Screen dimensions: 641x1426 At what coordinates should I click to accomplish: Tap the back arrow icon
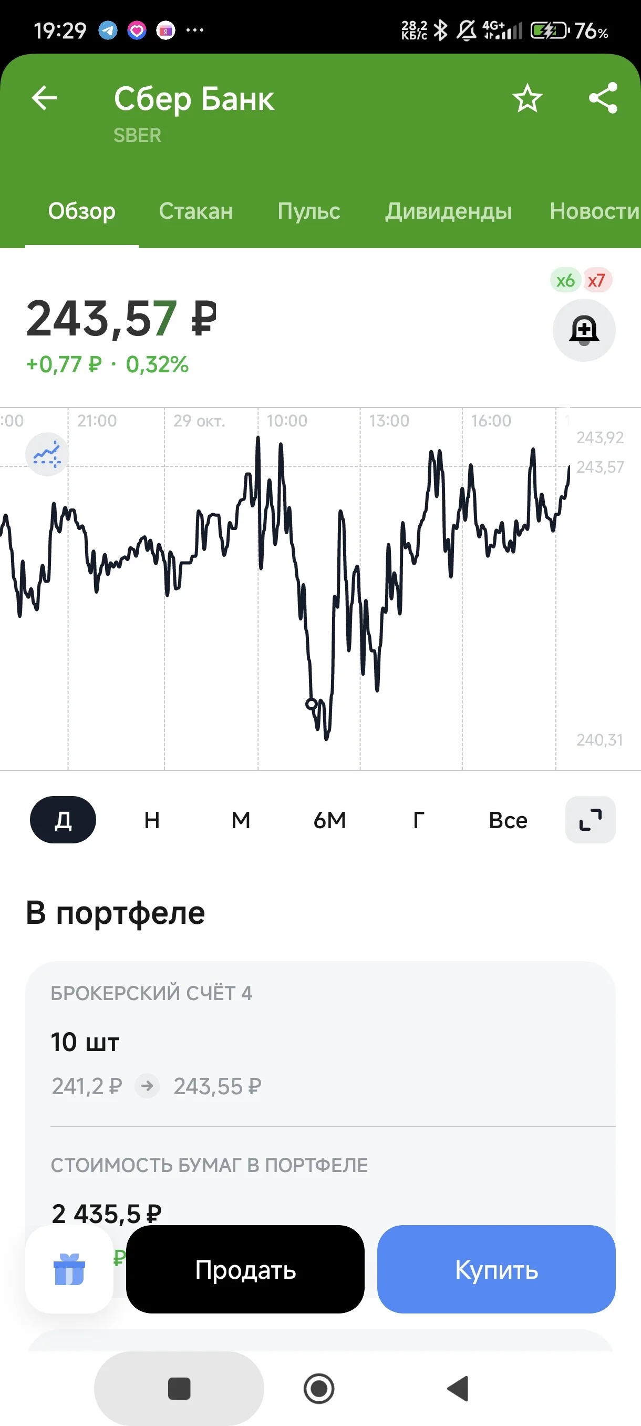[44, 98]
